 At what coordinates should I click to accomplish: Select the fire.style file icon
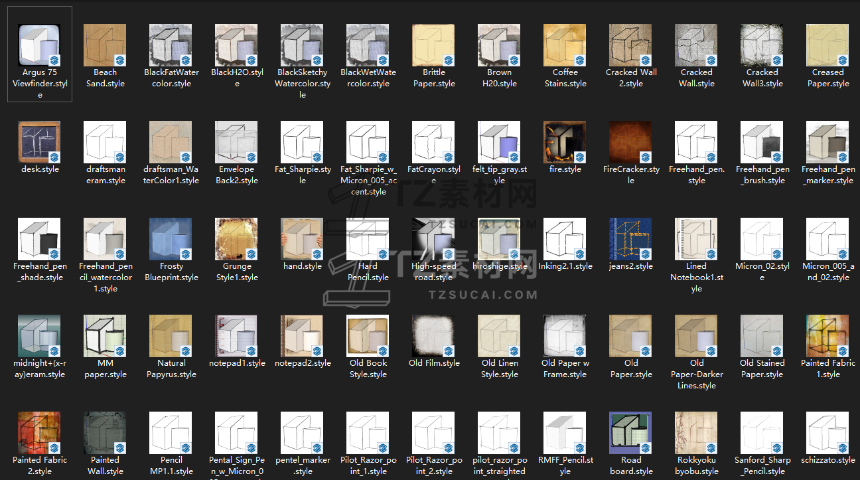(565, 142)
